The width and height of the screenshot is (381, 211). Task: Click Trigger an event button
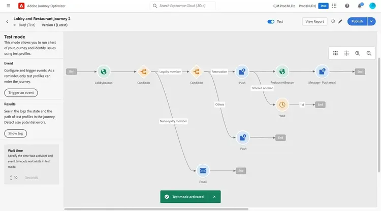[x=21, y=93]
